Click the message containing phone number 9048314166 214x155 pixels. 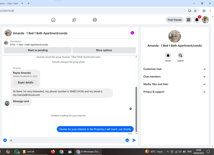[62, 93]
